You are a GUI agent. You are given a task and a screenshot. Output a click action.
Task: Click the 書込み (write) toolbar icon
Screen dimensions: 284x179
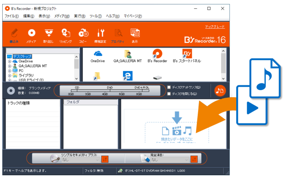[x=14, y=36]
